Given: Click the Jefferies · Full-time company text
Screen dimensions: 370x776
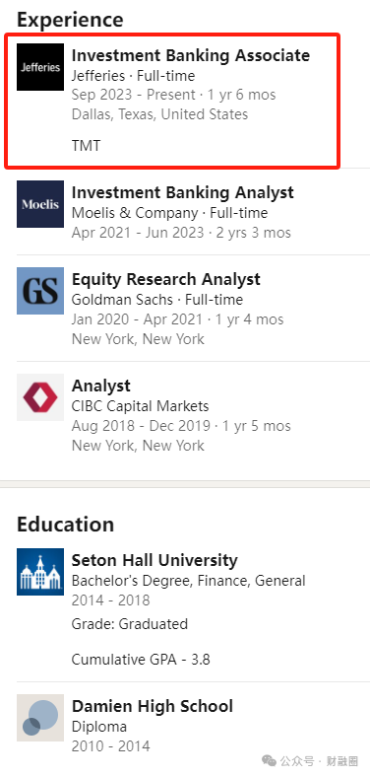Looking at the screenshot, I should pyautogui.click(x=134, y=76).
